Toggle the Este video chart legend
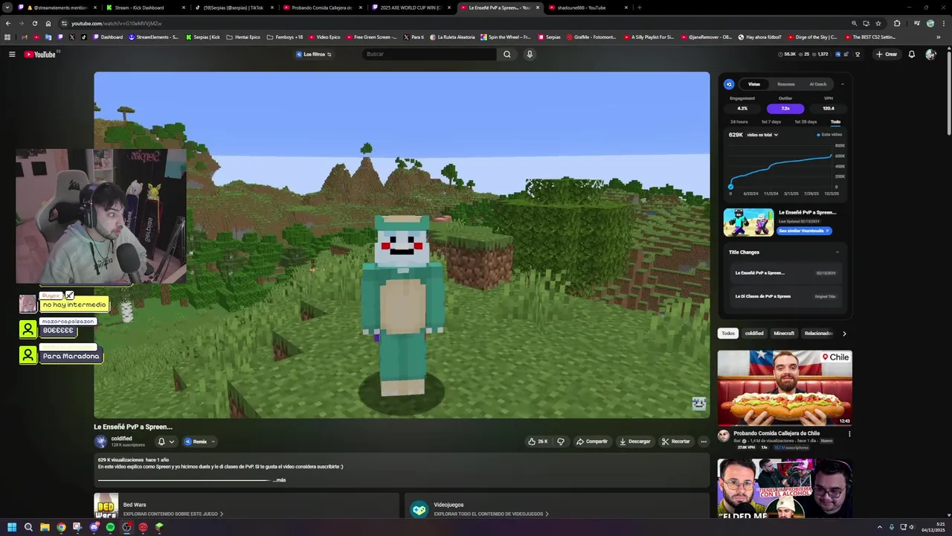952x536 pixels. tap(829, 135)
